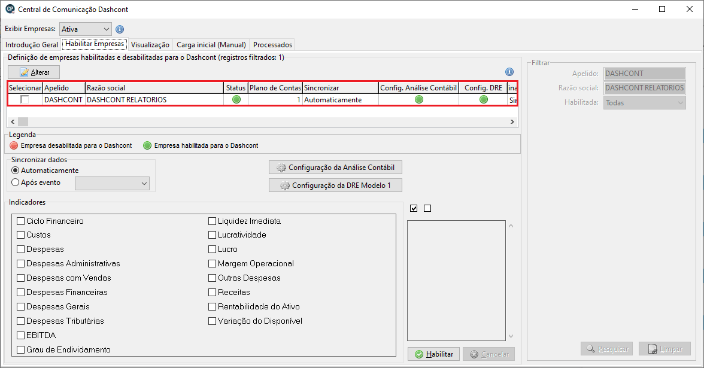Click the Habilitar button
This screenshot has height=368, width=704.
point(433,354)
